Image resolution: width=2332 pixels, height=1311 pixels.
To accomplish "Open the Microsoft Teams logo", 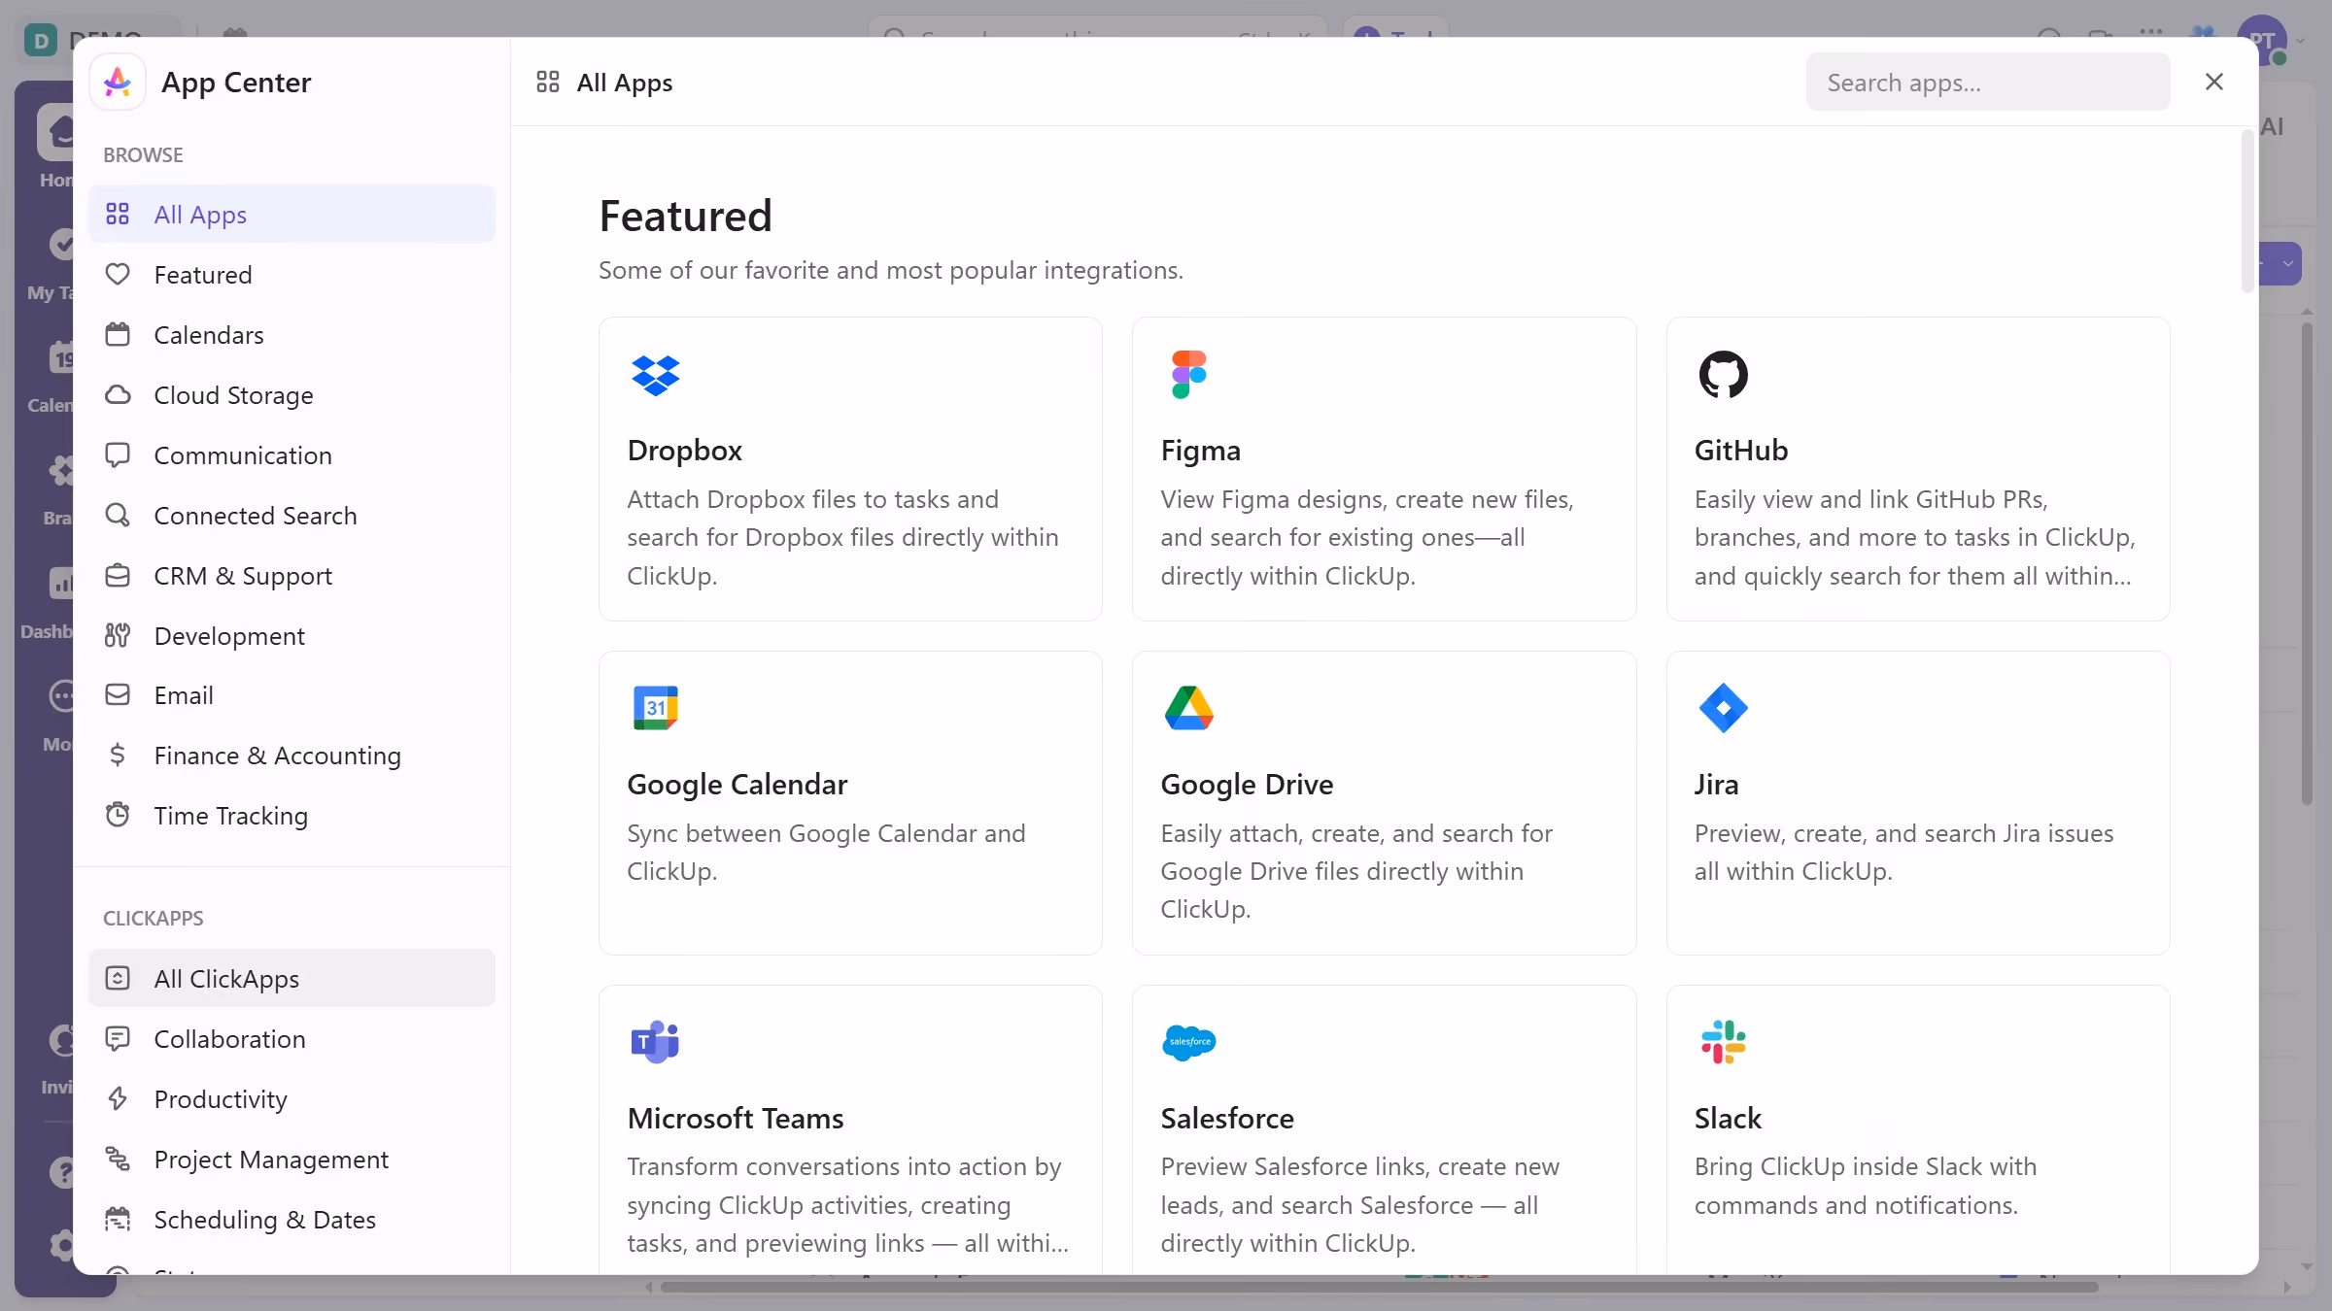I will pyautogui.click(x=655, y=1042).
